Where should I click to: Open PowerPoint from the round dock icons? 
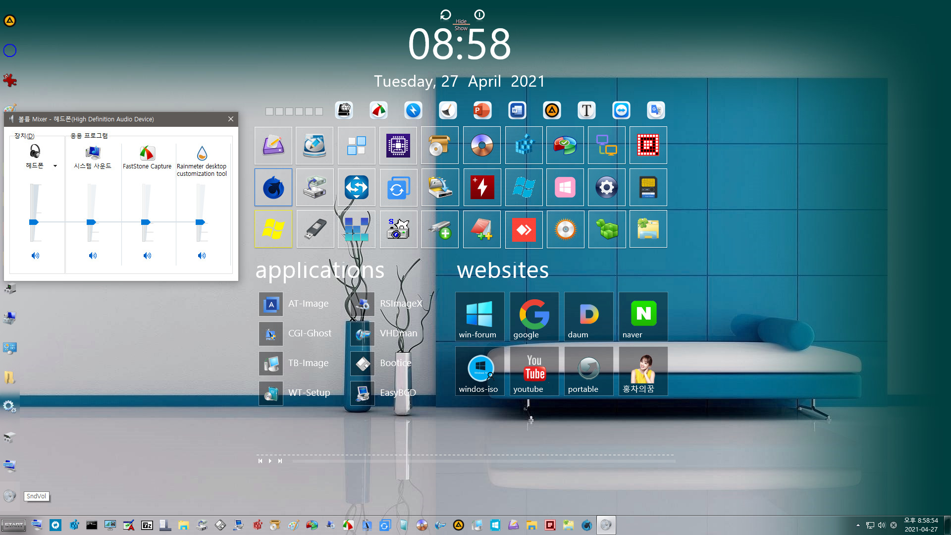point(482,110)
